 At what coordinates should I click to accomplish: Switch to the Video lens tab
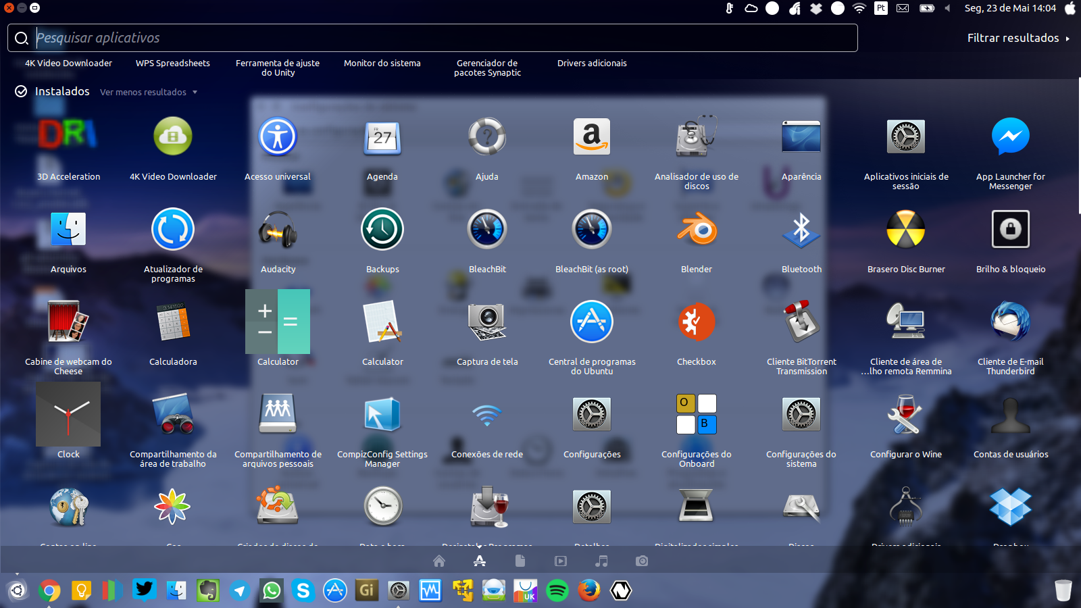[561, 561]
